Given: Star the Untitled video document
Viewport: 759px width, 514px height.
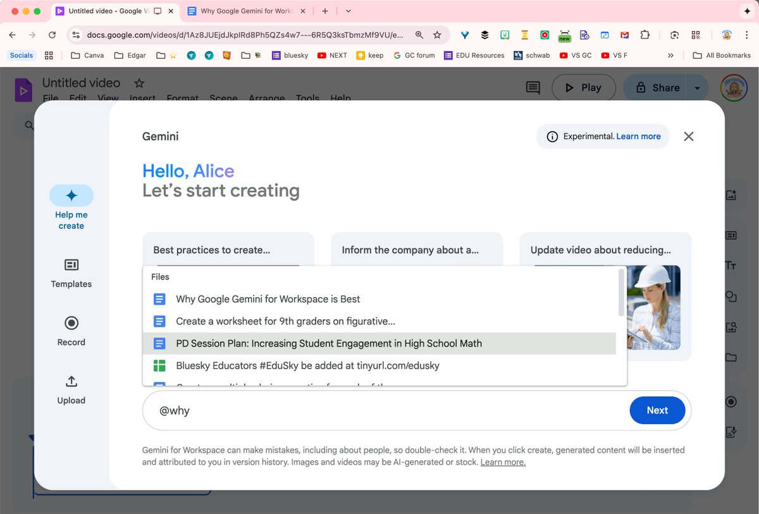Looking at the screenshot, I should tap(139, 83).
